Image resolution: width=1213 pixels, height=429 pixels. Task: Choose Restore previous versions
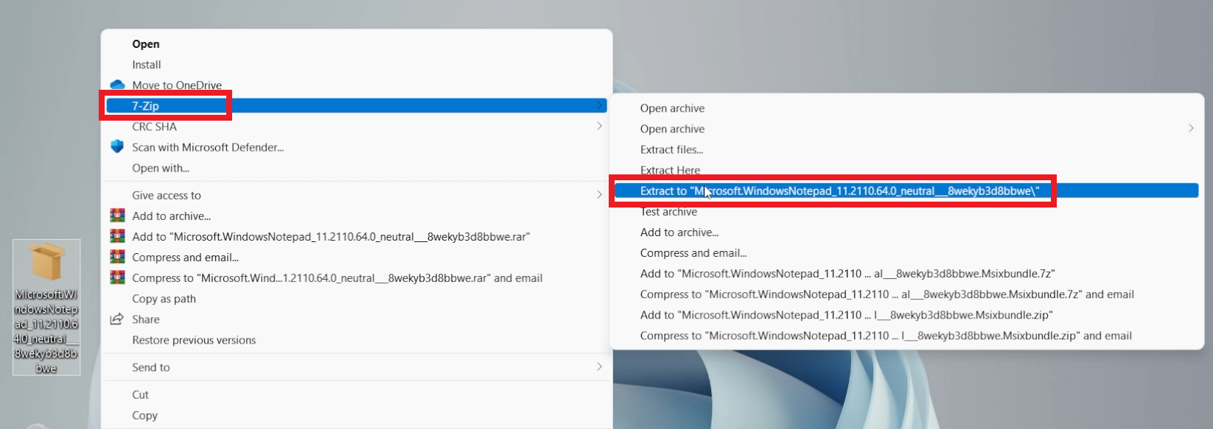pos(194,340)
